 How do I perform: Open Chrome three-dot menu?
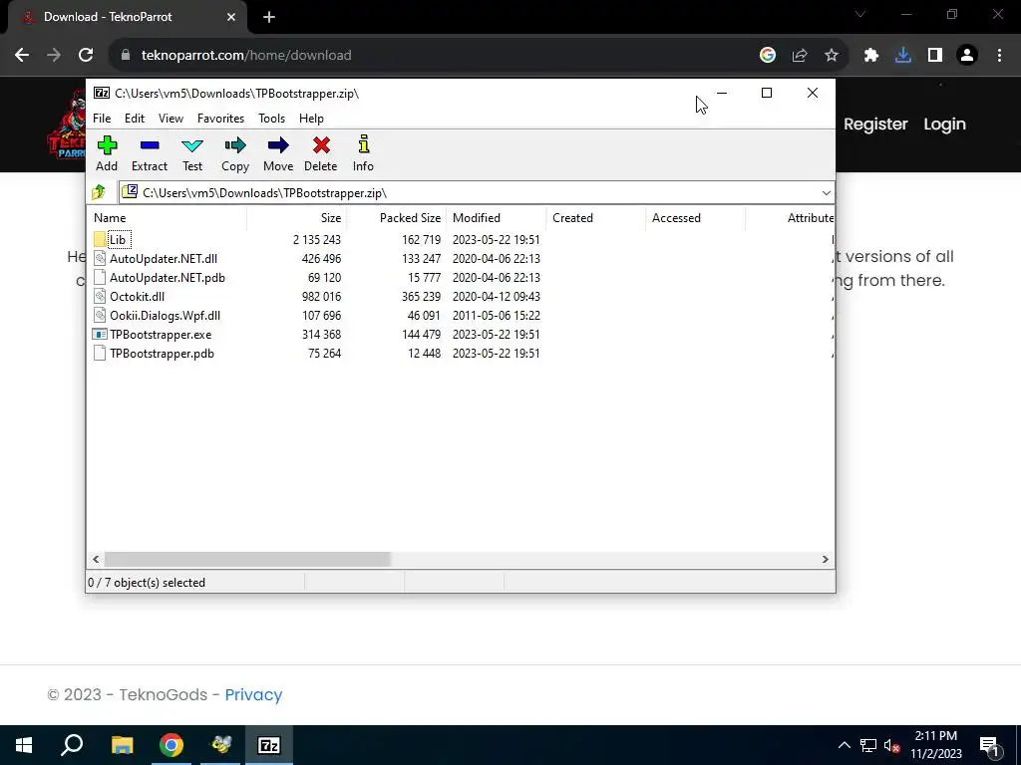click(x=999, y=56)
